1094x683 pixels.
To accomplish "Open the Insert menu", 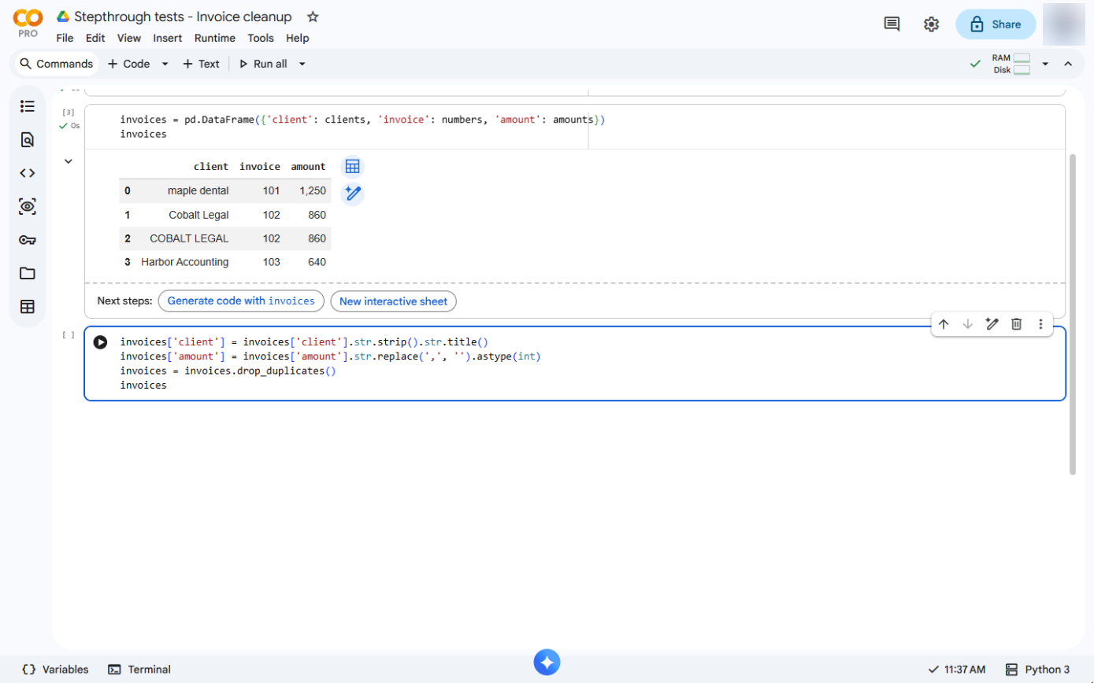I will point(167,38).
